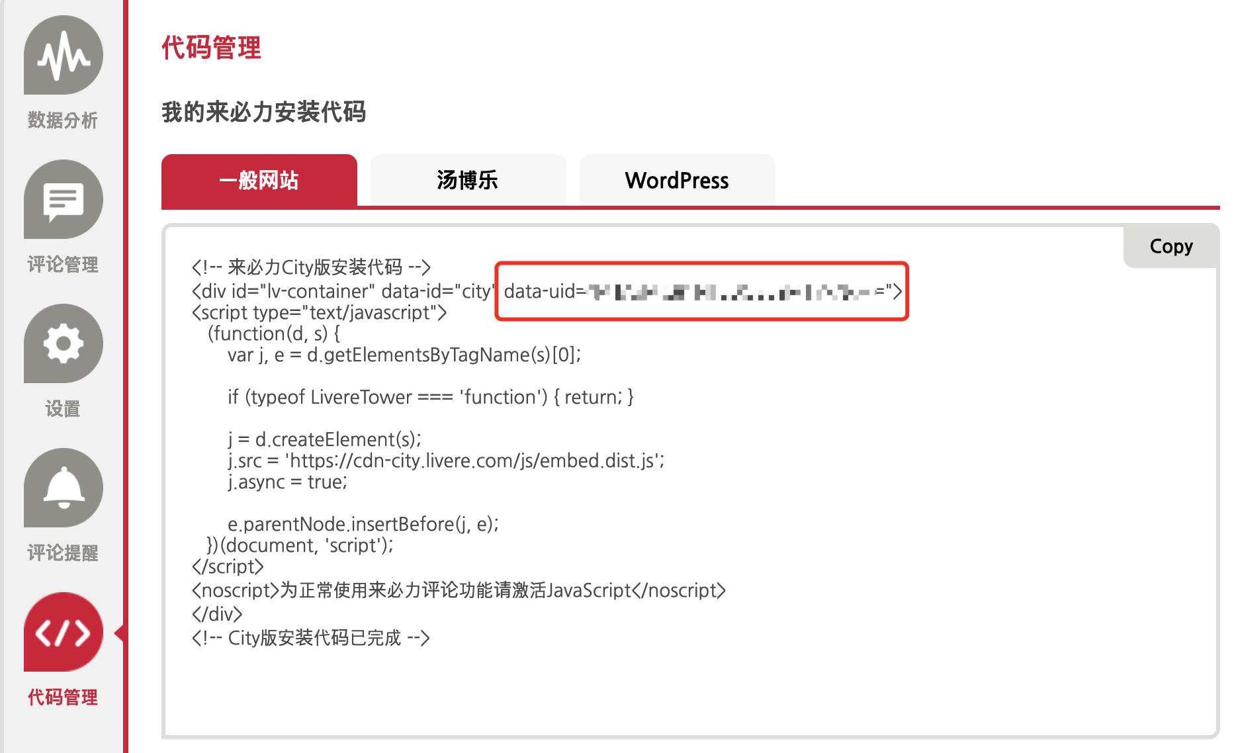Click the 设置 sidebar label
Screen dimensions: 1236x753
click(63, 408)
